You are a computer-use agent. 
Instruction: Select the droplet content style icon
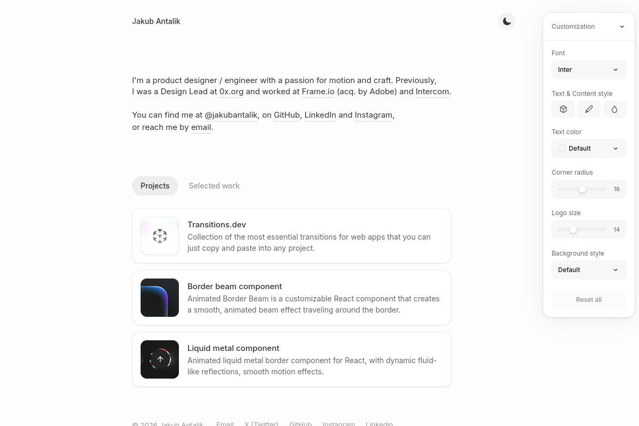coord(615,109)
